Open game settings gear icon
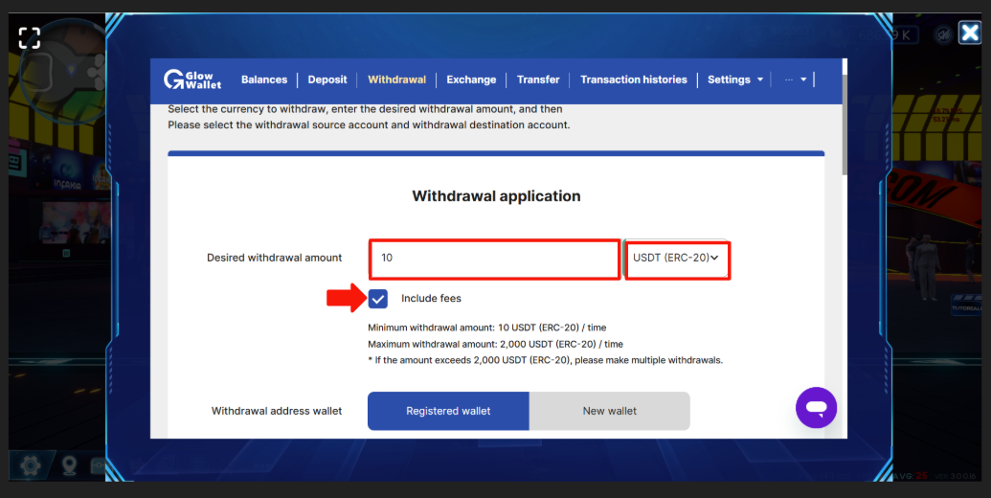 (x=30, y=466)
